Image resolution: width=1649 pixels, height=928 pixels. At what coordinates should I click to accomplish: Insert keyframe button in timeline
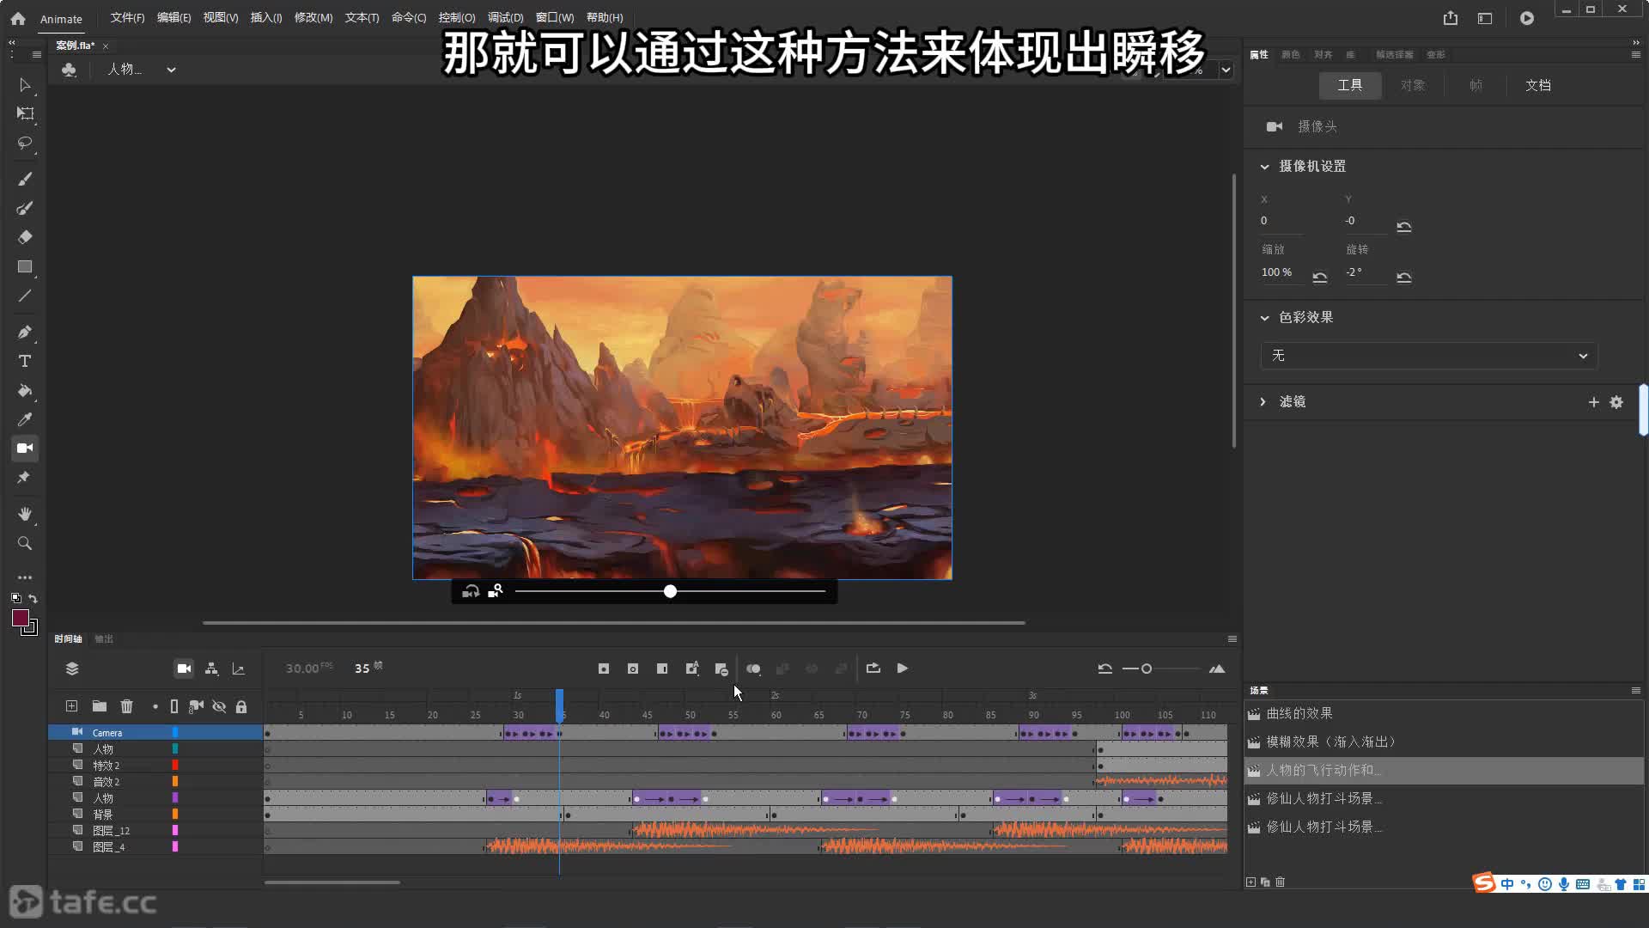[x=604, y=669]
